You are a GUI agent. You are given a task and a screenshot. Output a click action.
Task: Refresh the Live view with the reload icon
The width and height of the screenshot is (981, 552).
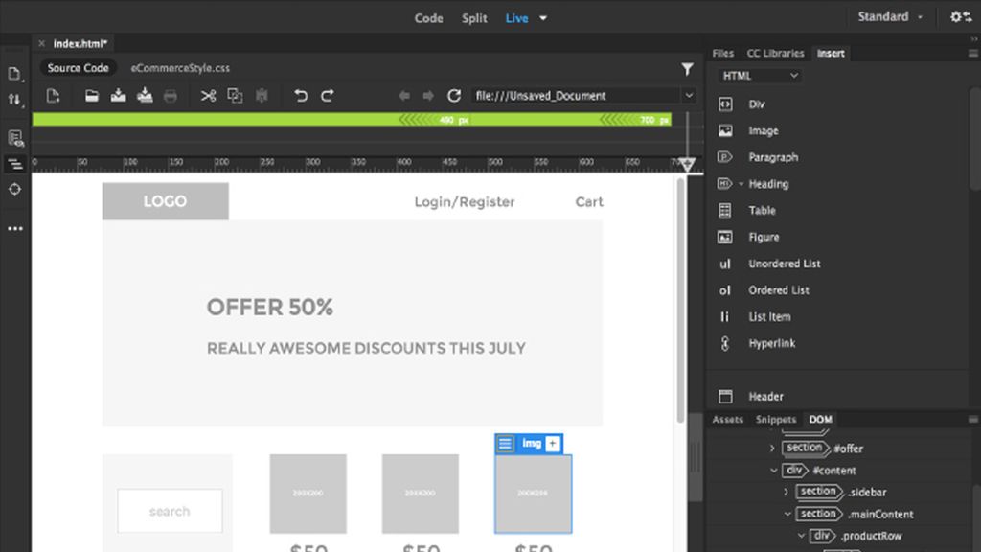[454, 96]
